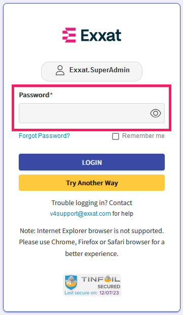Tick the Remember me checkbox
This screenshot has height=315, width=183.
tap(116, 136)
